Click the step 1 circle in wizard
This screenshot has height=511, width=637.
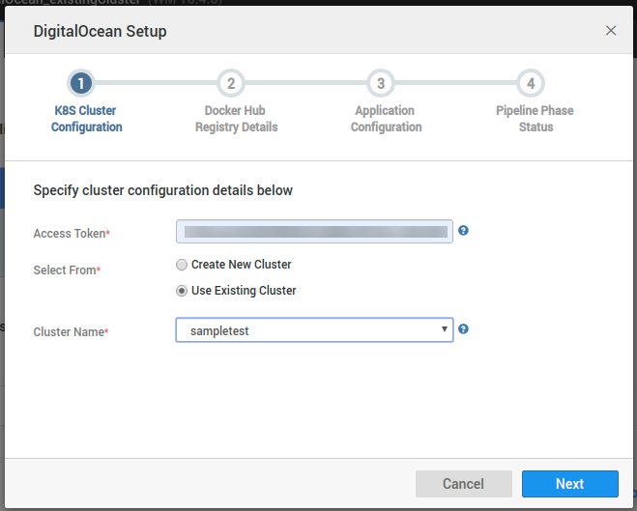pyautogui.click(x=82, y=83)
